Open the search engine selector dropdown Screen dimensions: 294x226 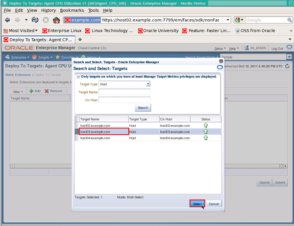(x=239, y=20)
